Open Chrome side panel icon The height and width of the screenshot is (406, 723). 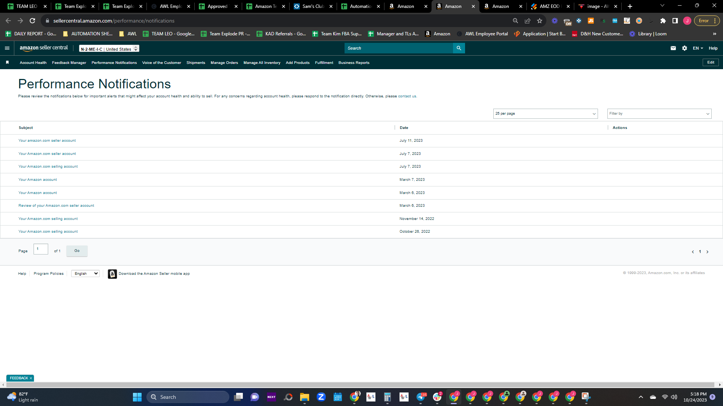[675, 21]
